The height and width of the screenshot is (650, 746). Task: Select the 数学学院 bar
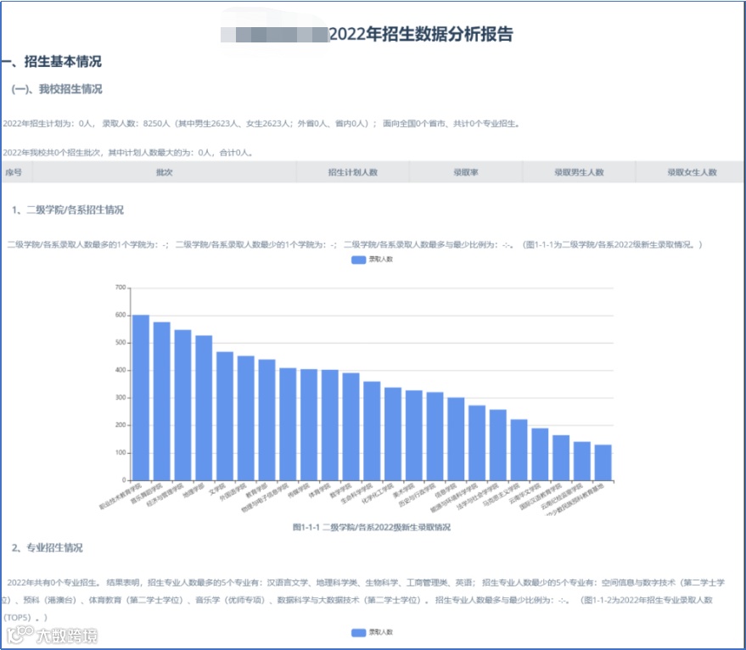pyautogui.click(x=351, y=426)
